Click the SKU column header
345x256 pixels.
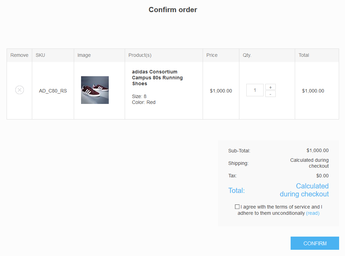coord(40,55)
